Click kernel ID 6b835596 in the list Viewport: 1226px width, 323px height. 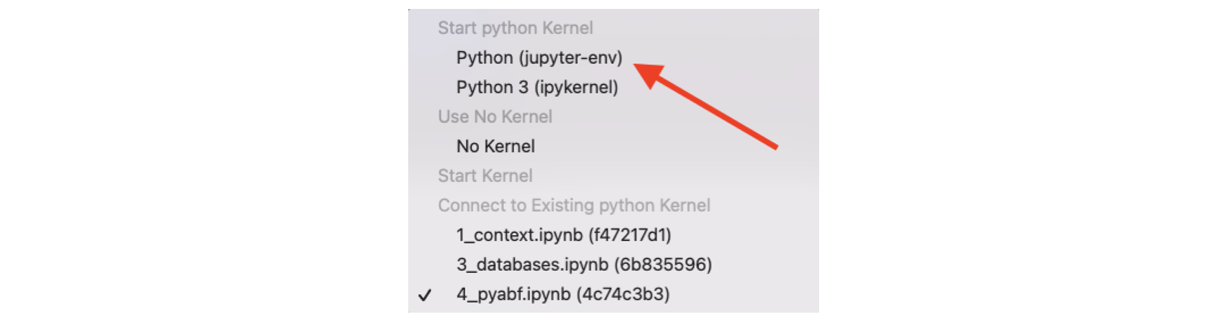(x=663, y=265)
